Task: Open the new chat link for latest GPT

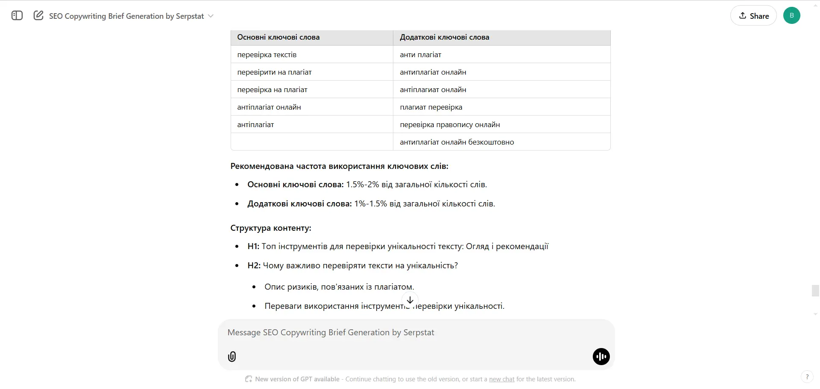Action: coord(501,379)
